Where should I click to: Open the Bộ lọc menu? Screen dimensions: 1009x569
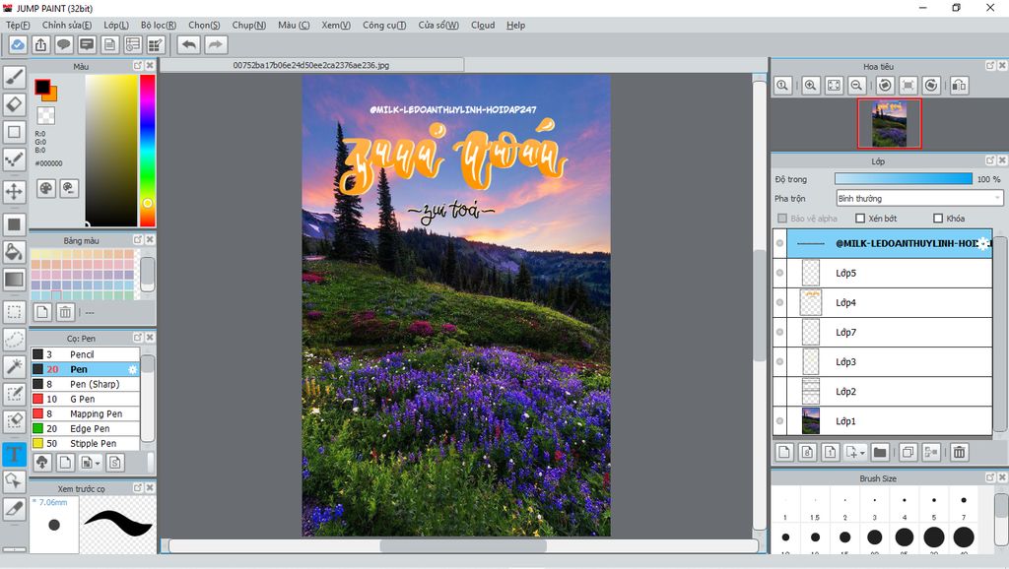pyautogui.click(x=159, y=25)
